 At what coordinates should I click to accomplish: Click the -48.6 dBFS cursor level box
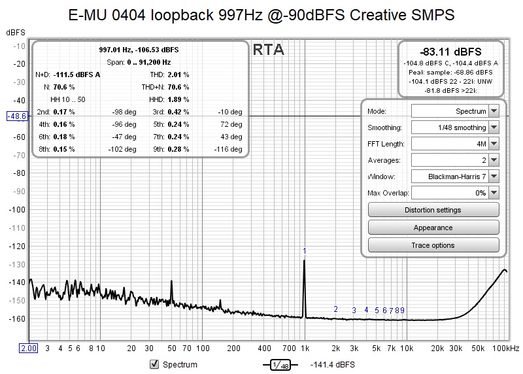click(18, 116)
